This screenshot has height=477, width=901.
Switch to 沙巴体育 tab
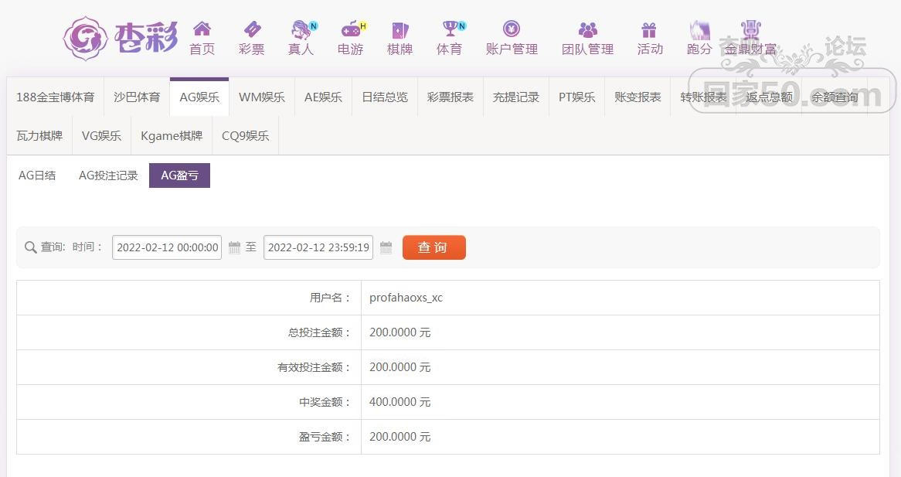point(137,97)
